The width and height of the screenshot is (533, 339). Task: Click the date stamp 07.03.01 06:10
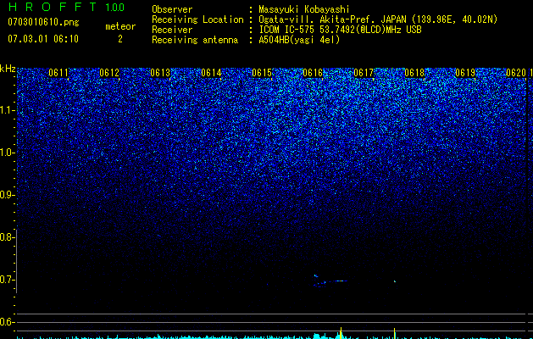tap(43, 39)
